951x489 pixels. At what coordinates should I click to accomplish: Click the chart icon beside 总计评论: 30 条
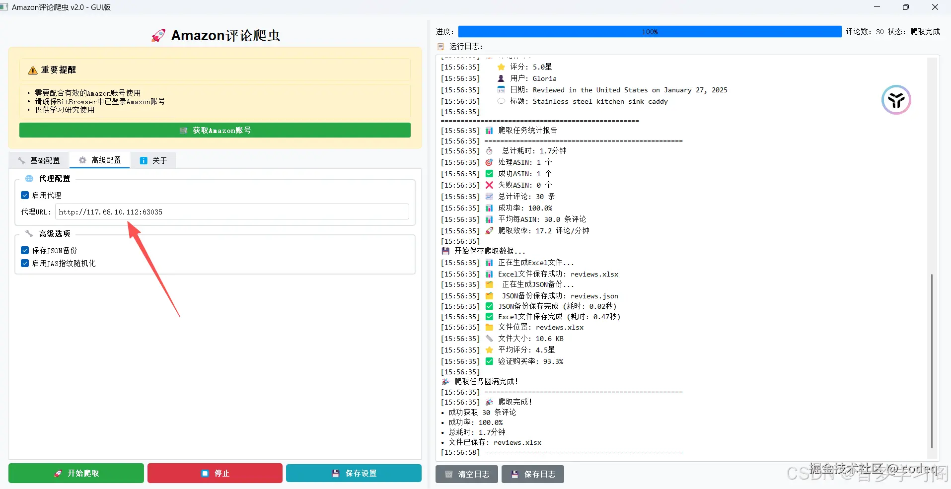(x=489, y=197)
